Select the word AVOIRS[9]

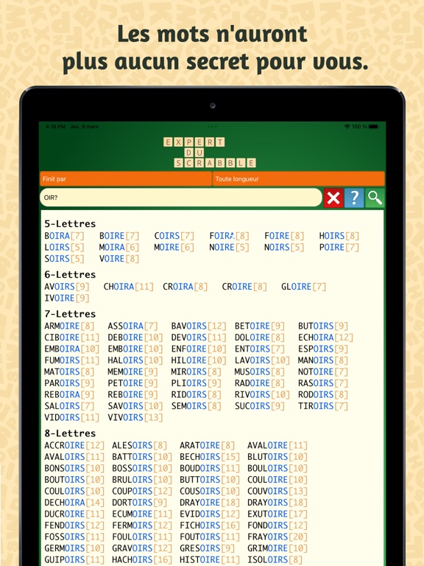click(x=67, y=287)
